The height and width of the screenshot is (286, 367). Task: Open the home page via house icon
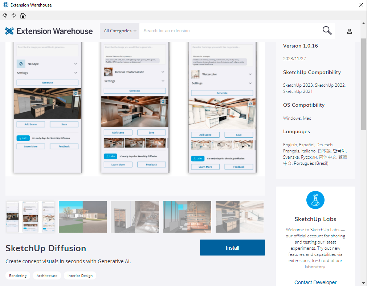pos(23,16)
